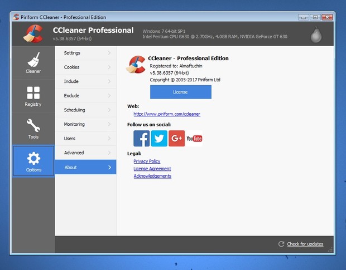Click the YouTube social icon

click(194, 139)
